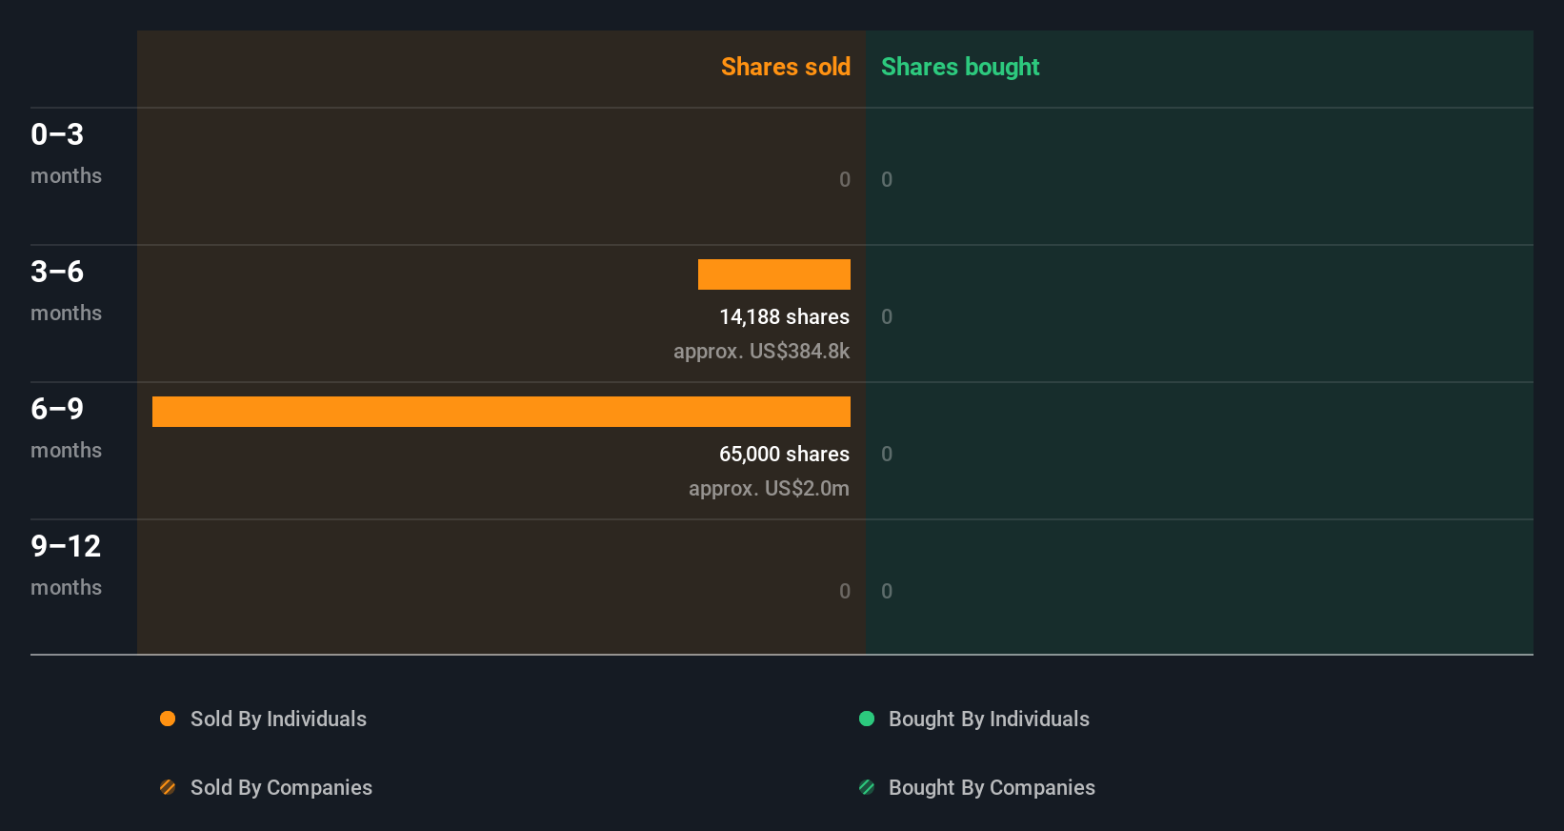The image size is (1564, 831).
Task: Select the 6–9 months row label
Action: pos(66,427)
